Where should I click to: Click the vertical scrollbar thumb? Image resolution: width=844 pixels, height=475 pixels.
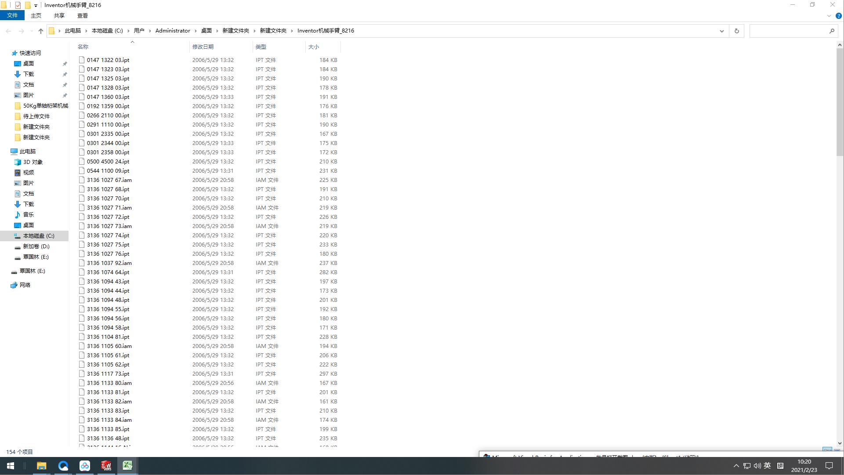pyautogui.click(x=840, y=101)
